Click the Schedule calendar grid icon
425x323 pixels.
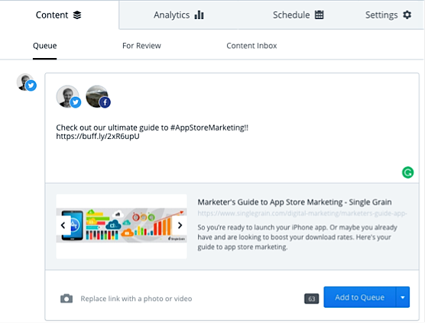320,15
